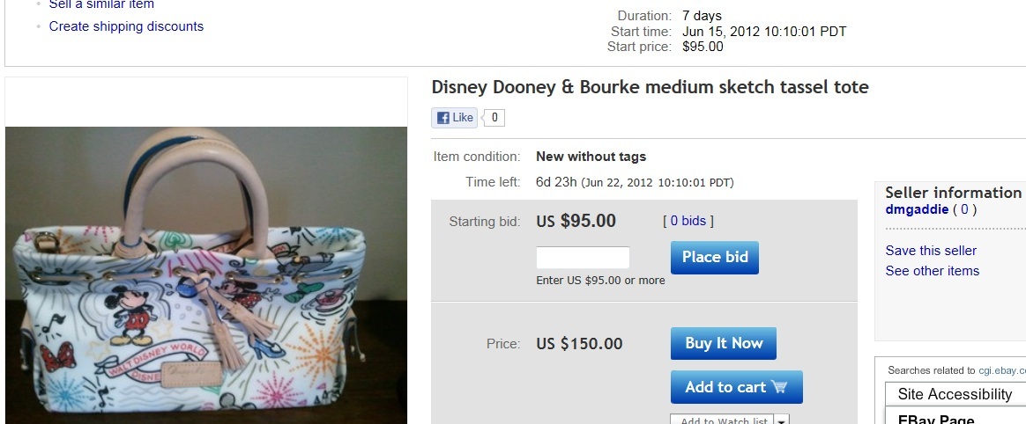Click the Save this seller link
The image size is (1026, 424).
931,251
